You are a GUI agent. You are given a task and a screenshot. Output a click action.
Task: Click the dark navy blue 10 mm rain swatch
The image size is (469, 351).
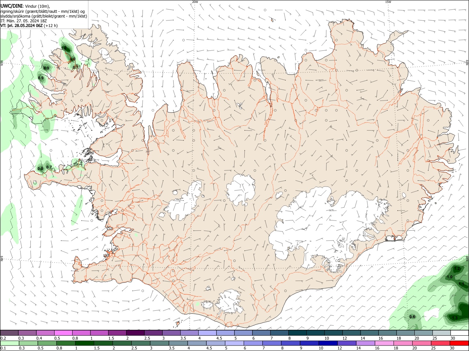(x=328, y=343)
